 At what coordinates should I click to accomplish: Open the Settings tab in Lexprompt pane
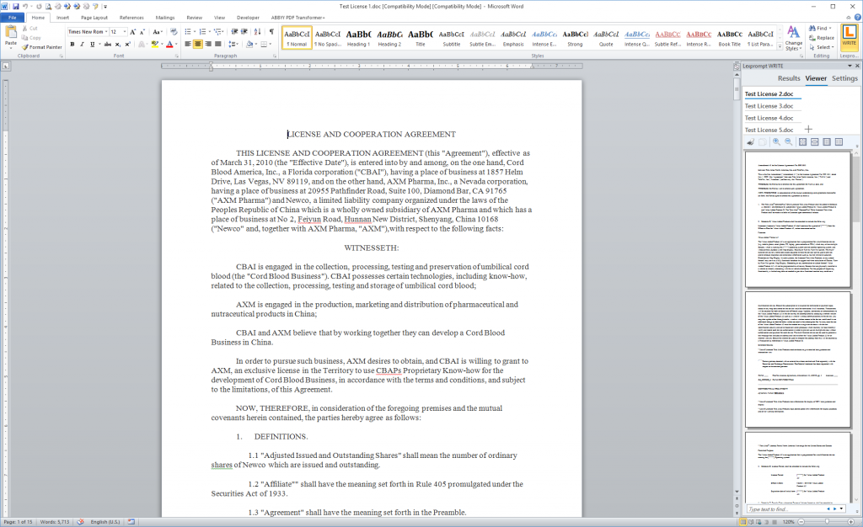(x=844, y=78)
